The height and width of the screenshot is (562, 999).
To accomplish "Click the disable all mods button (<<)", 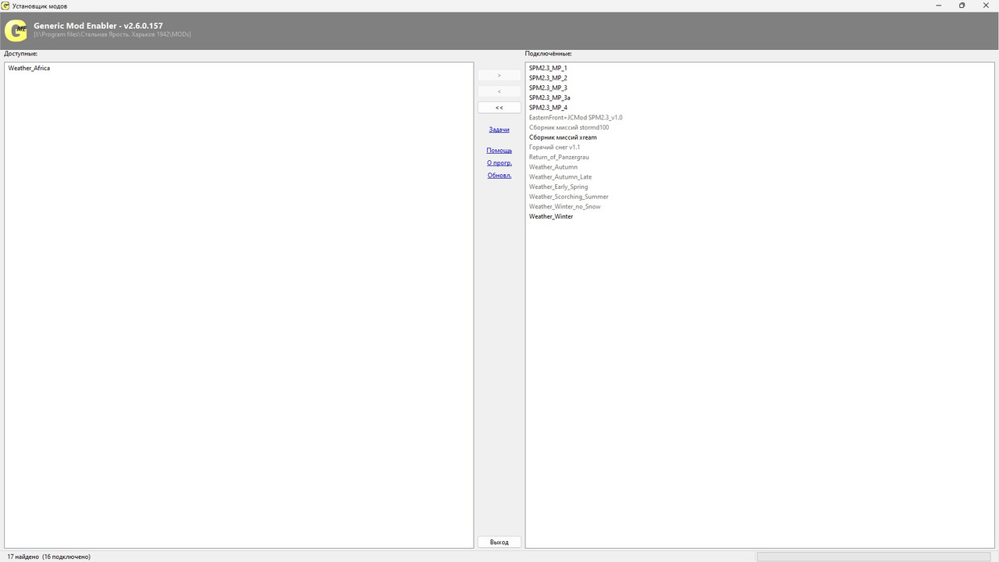I will coord(499,108).
